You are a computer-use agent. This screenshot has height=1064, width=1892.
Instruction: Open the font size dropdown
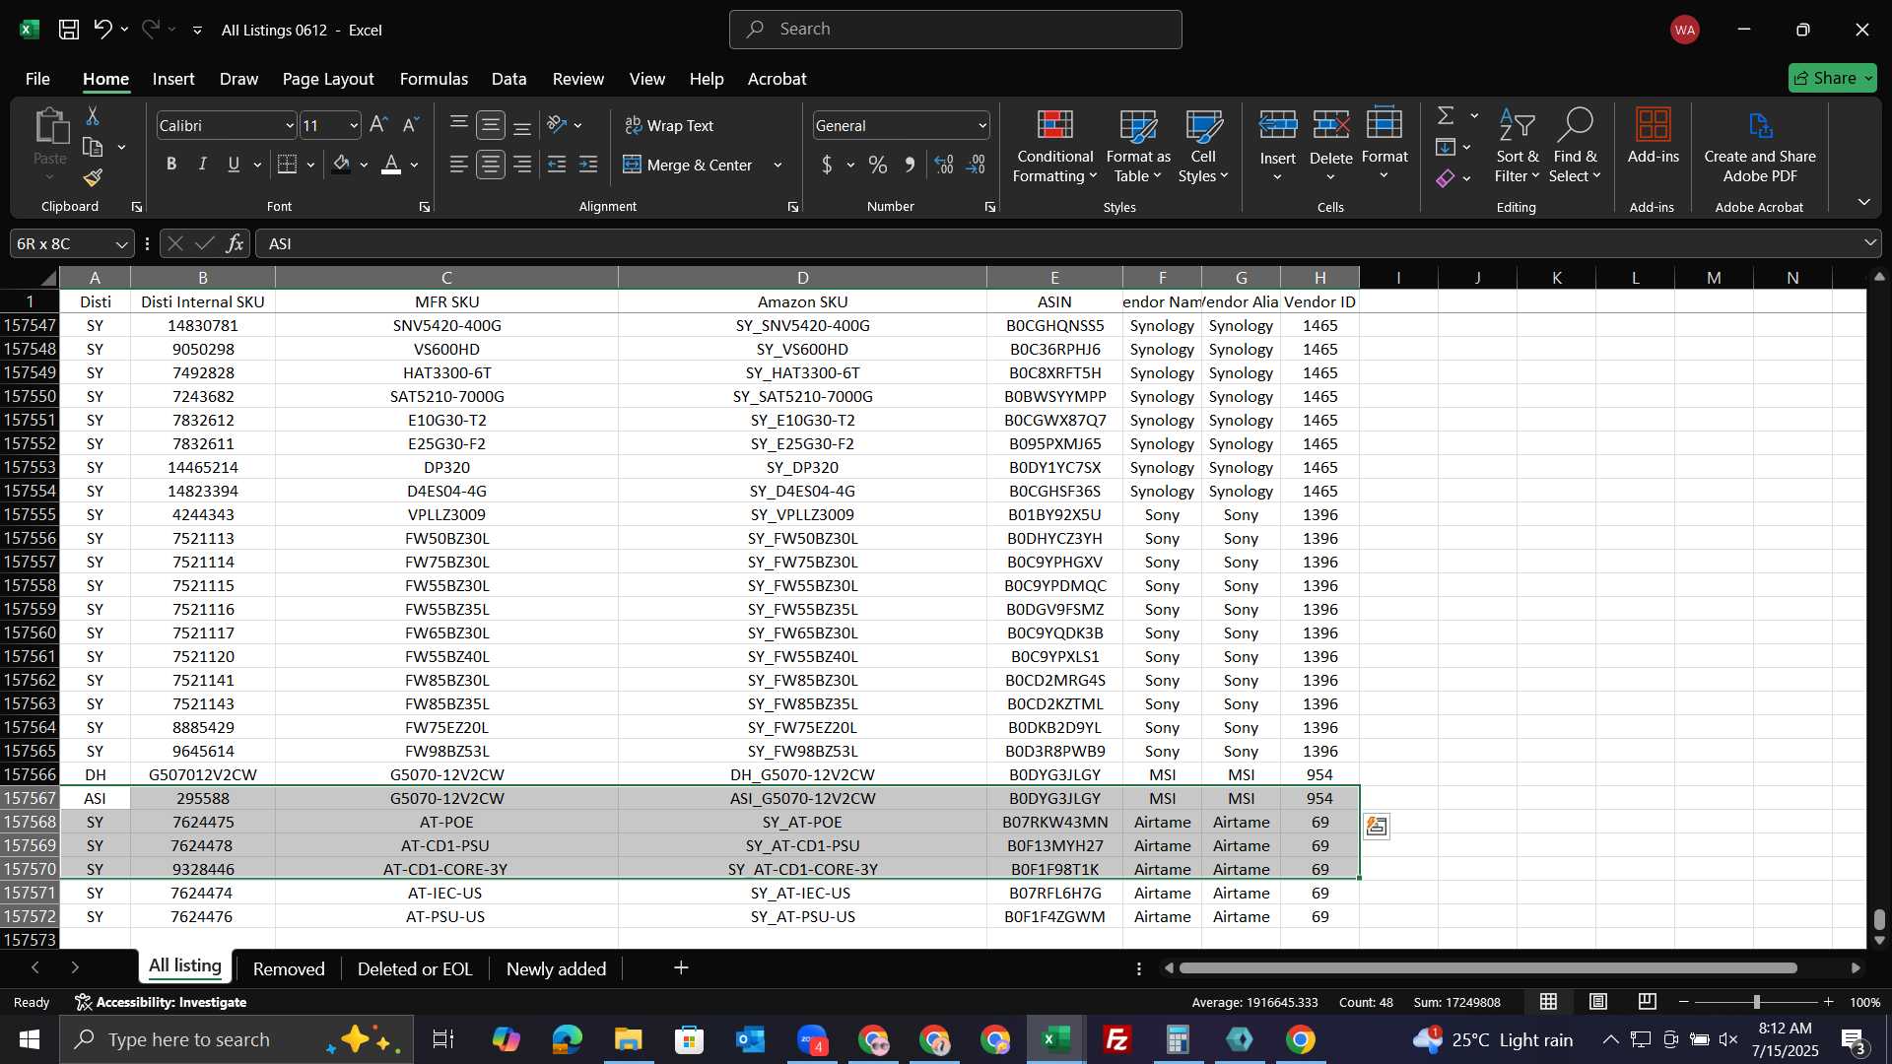(353, 125)
